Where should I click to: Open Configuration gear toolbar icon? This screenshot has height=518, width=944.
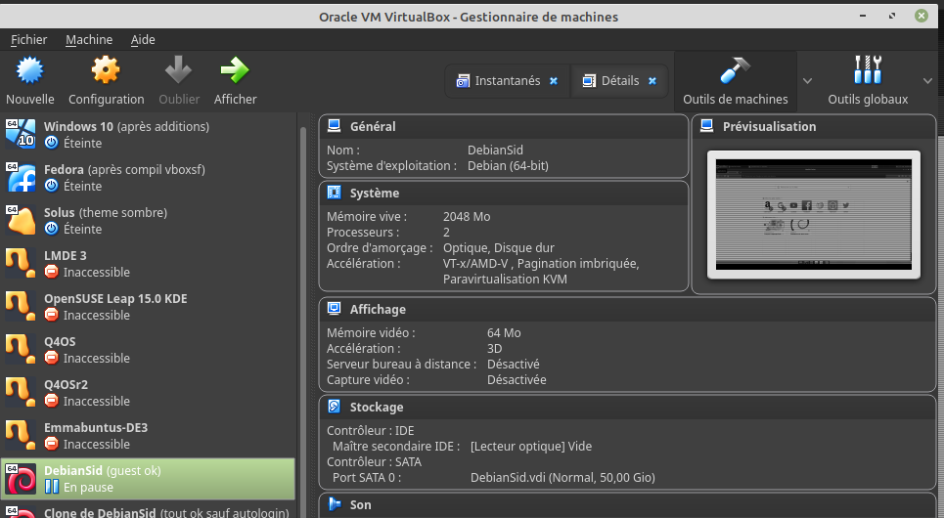[x=106, y=70]
